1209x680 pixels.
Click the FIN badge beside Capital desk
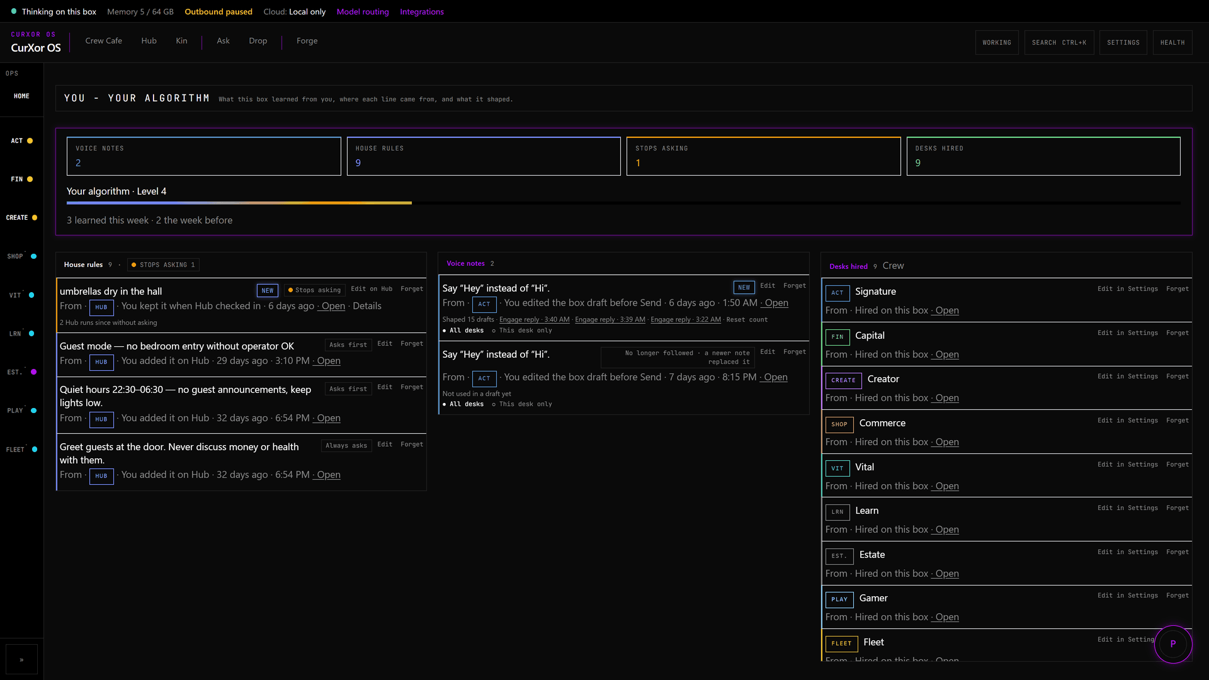(837, 337)
